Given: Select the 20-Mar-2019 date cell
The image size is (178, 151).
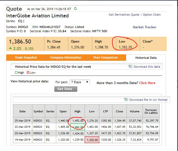Looking at the screenshot, I should click(22, 133).
